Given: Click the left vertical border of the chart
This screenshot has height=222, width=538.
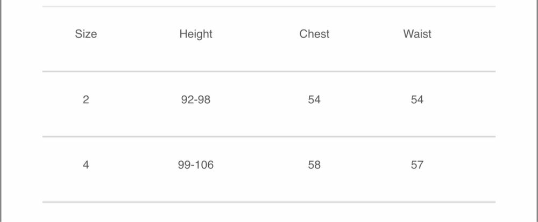Looking at the screenshot, I should tap(1, 108).
